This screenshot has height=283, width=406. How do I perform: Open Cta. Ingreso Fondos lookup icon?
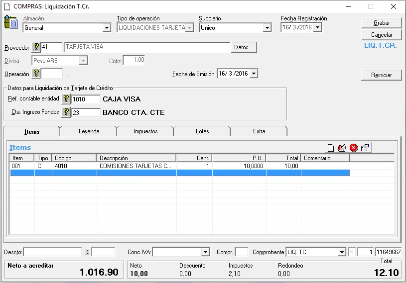pyautogui.click(x=66, y=112)
